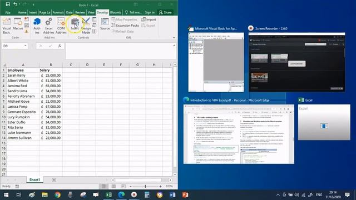The width and height of the screenshot is (356, 200).
Task: Click the zoom slider handle
Action: (x=145, y=187)
